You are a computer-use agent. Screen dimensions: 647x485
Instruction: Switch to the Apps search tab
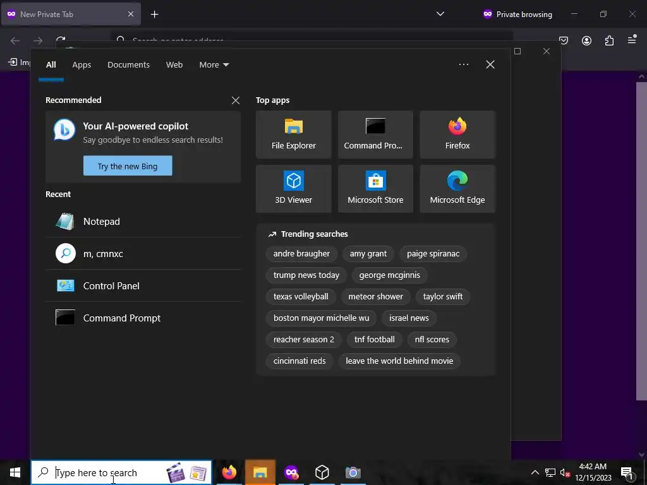(82, 65)
